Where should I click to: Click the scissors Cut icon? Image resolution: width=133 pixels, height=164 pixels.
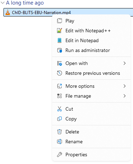(59, 109)
